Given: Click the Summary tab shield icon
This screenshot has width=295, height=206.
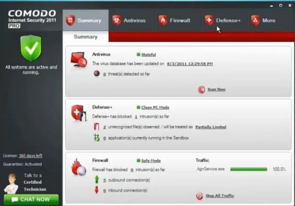Looking at the screenshot, I should [70, 20].
